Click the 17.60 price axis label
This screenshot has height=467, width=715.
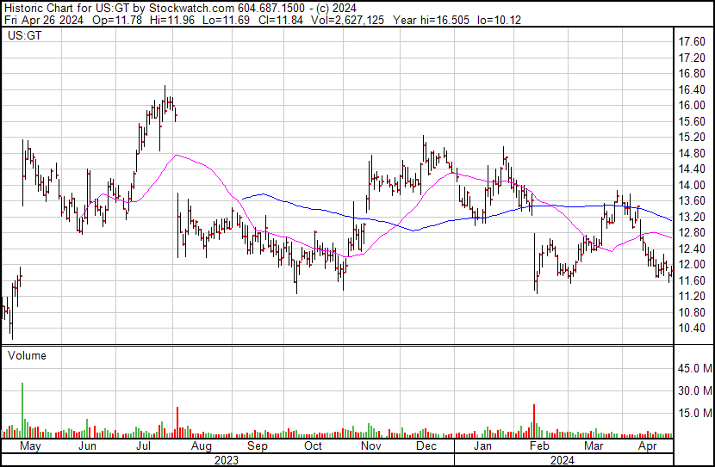pos(693,41)
